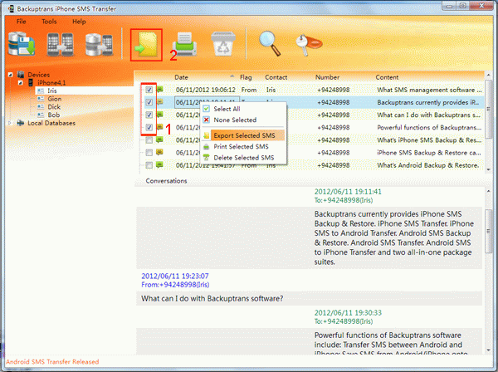
Task: Collapse the Devices tree node
Action: pyautogui.click(x=11, y=75)
